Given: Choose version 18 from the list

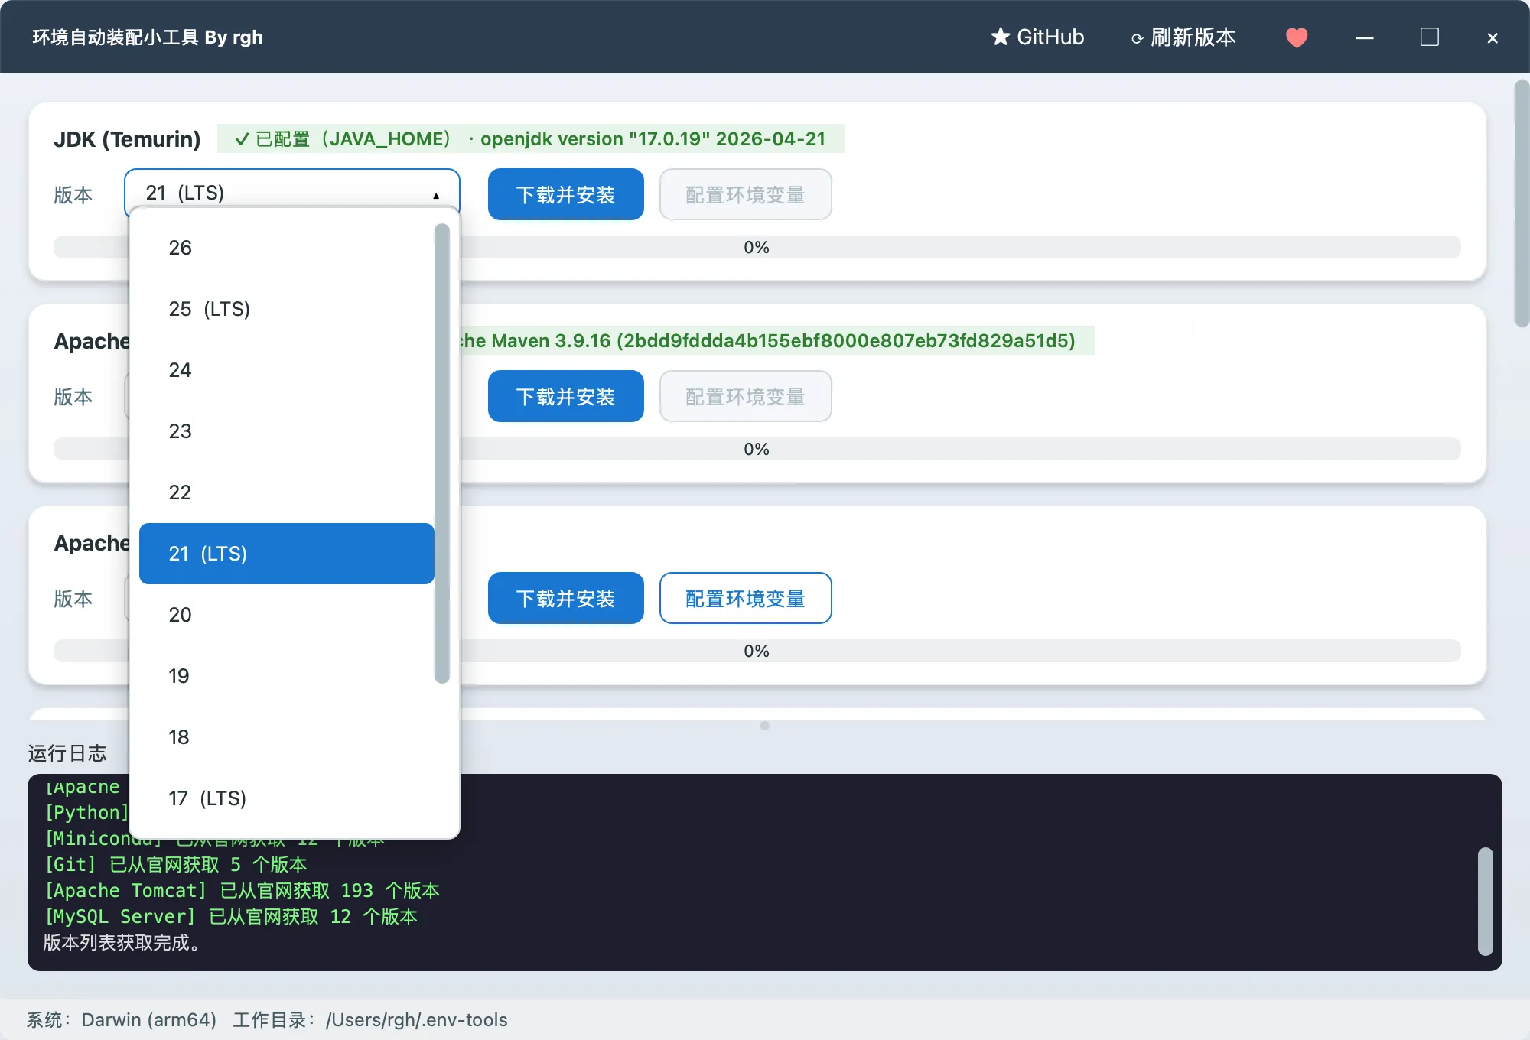Looking at the screenshot, I should coord(287,737).
